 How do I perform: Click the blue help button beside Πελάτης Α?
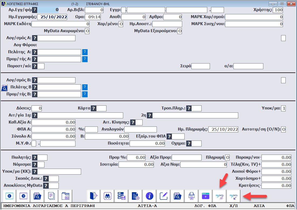(85, 52)
